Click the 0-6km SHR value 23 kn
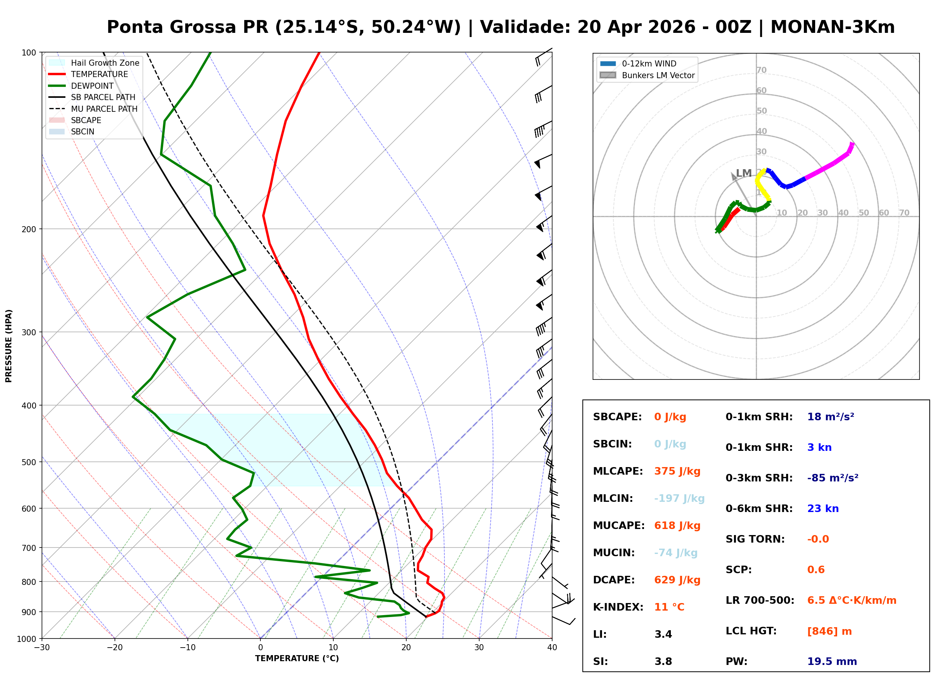Viewport: 935px width, 691px height. click(823, 509)
